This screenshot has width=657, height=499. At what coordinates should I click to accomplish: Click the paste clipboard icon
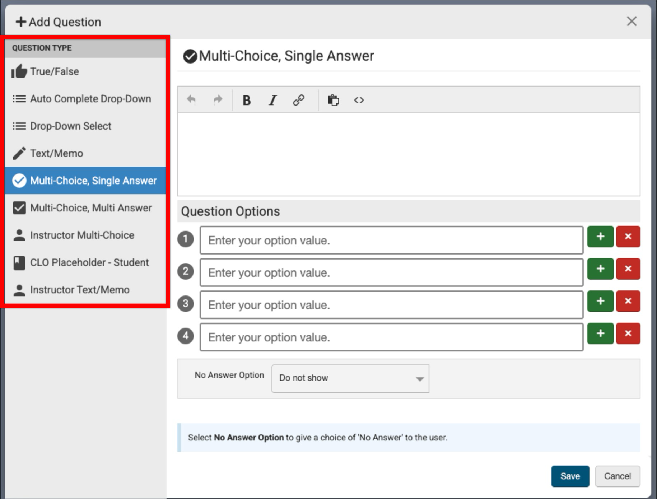point(333,100)
